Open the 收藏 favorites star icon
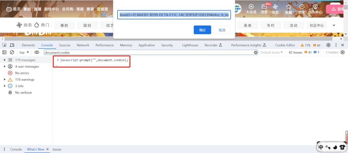The width and height of the screenshot is (348, 153). [289, 8]
